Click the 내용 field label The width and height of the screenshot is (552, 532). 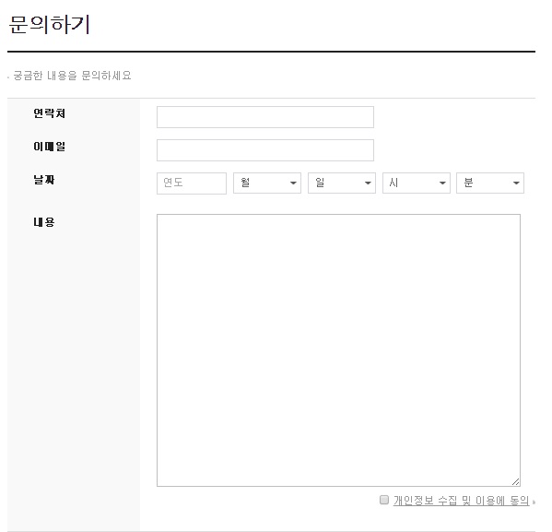[x=44, y=222]
